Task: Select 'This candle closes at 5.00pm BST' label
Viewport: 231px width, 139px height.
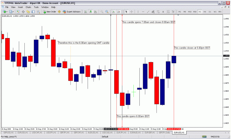Action: (x=192, y=48)
